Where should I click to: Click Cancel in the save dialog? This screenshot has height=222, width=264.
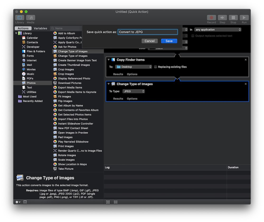[x=149, y=41]
